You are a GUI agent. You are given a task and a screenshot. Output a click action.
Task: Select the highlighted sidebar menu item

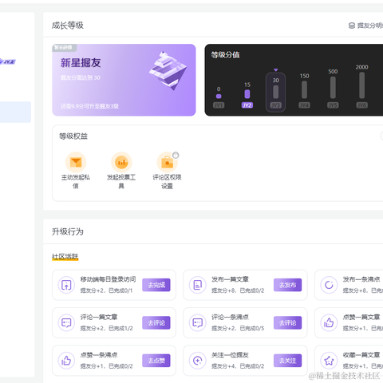tap(15, 112)
